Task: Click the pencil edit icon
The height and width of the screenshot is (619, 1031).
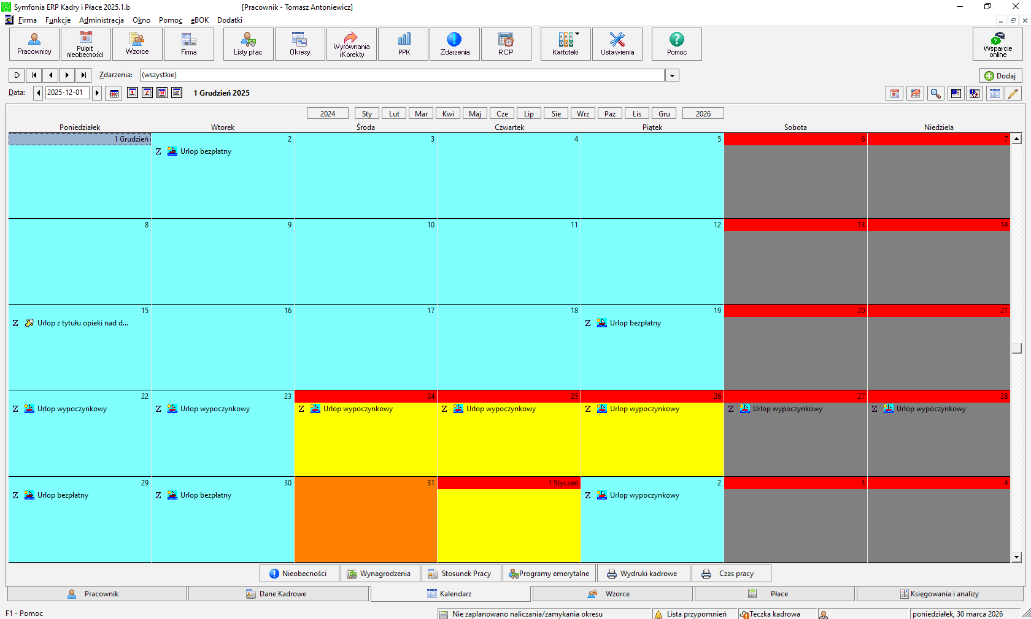Action: 1013,93
